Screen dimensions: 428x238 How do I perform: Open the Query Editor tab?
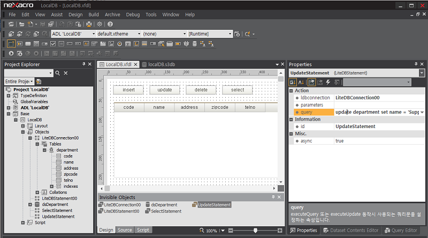[x=401, y=231]
